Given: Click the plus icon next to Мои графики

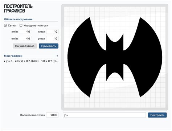Looking at the screenshot, I should coord(57,56).
